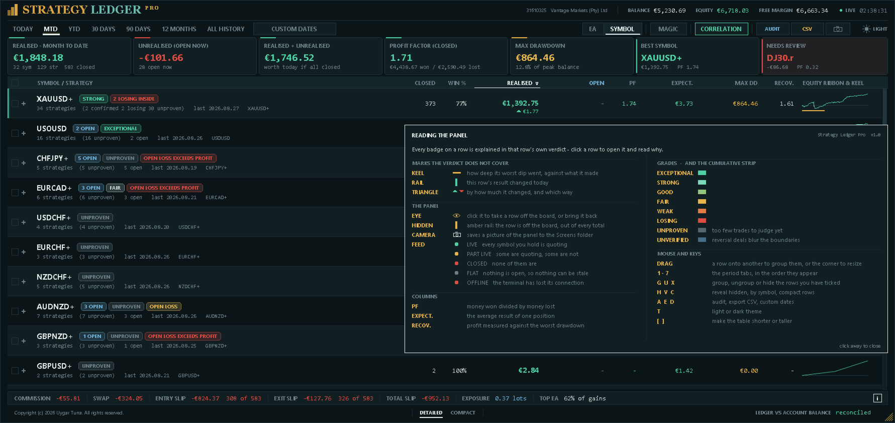This screenshot has height=423, width=895.
Task: Sort by the MAX DD column header
Action: pos(746,83)
